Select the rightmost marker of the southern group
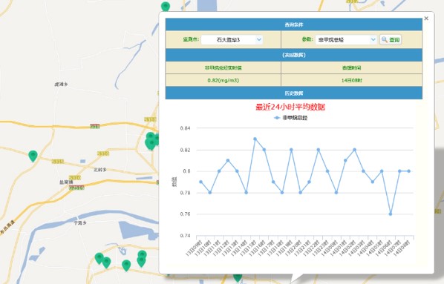This screenshot has width=444, height=284. pos(142,258)
